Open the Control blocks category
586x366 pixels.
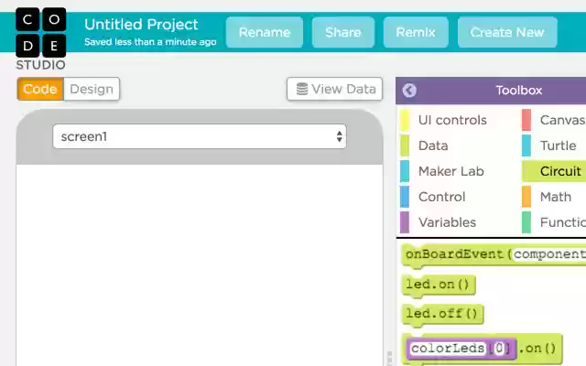(x=441, y=197)
